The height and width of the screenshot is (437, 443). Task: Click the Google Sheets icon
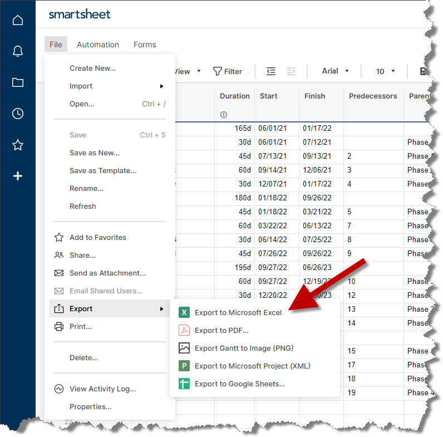184,384
